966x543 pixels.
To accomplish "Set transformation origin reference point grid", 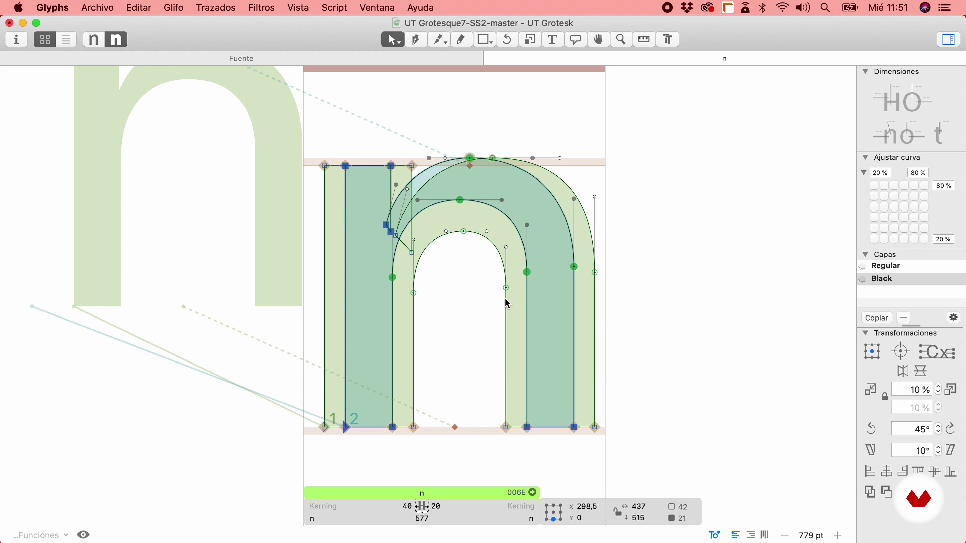I will pyautogui.click(x=872, y=351).
